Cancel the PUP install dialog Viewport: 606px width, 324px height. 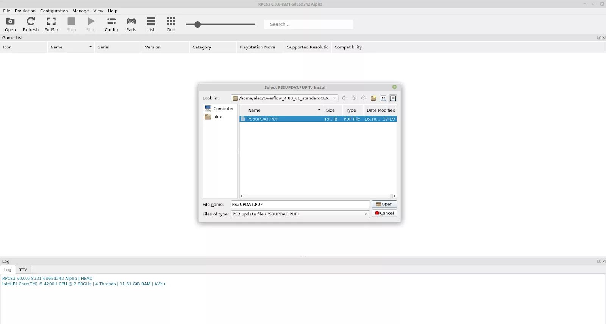384,213
